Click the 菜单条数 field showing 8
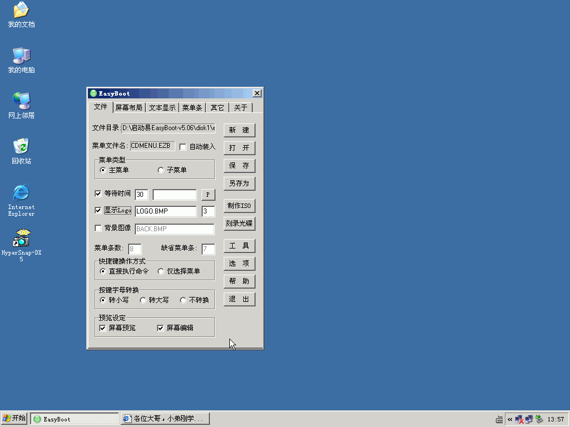The image size is (570, 427). coord(135,249)
